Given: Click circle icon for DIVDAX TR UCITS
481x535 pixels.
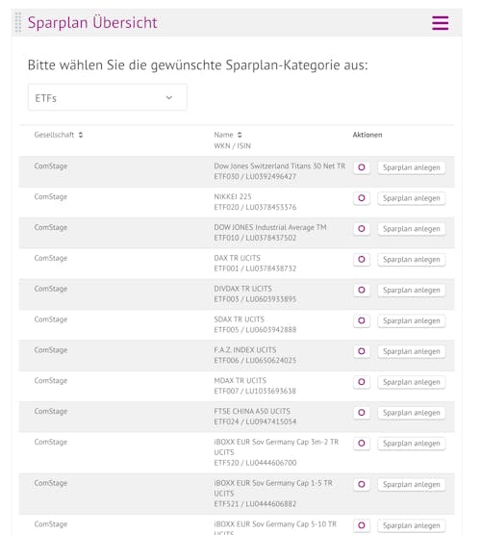Looking at the screenshot, I should tap(362, 291).
